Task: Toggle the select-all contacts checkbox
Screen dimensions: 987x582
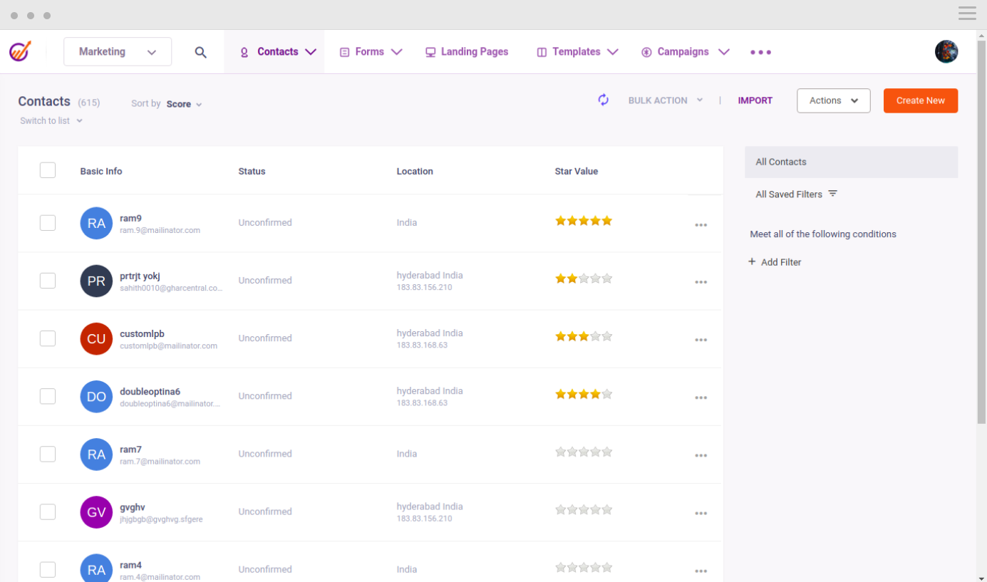Action: (48, 170)
